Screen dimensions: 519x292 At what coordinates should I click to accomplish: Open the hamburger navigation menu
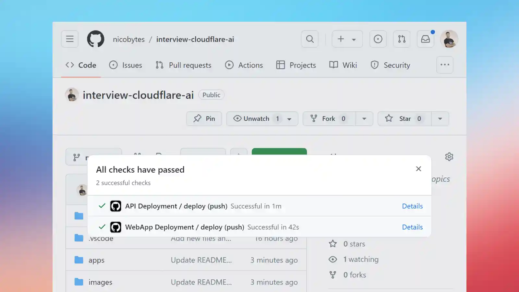click(x=70, y=39)
